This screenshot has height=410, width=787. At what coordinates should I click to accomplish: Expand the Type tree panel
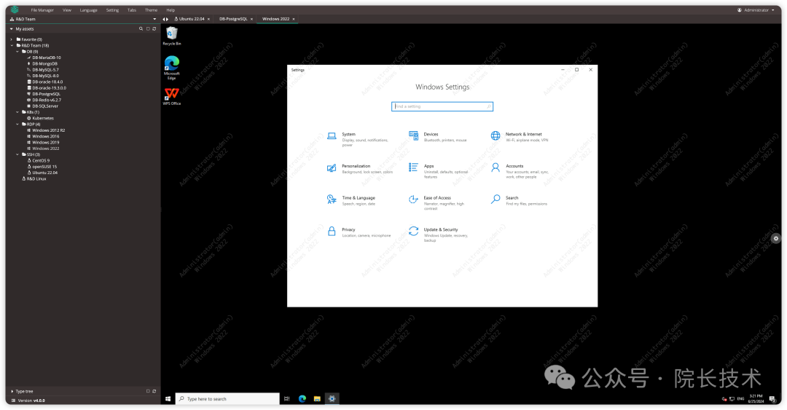[x=12, y=391]
